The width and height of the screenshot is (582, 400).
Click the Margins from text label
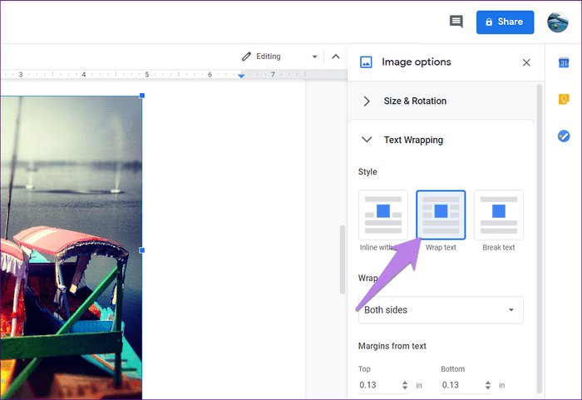pos(392,346)
